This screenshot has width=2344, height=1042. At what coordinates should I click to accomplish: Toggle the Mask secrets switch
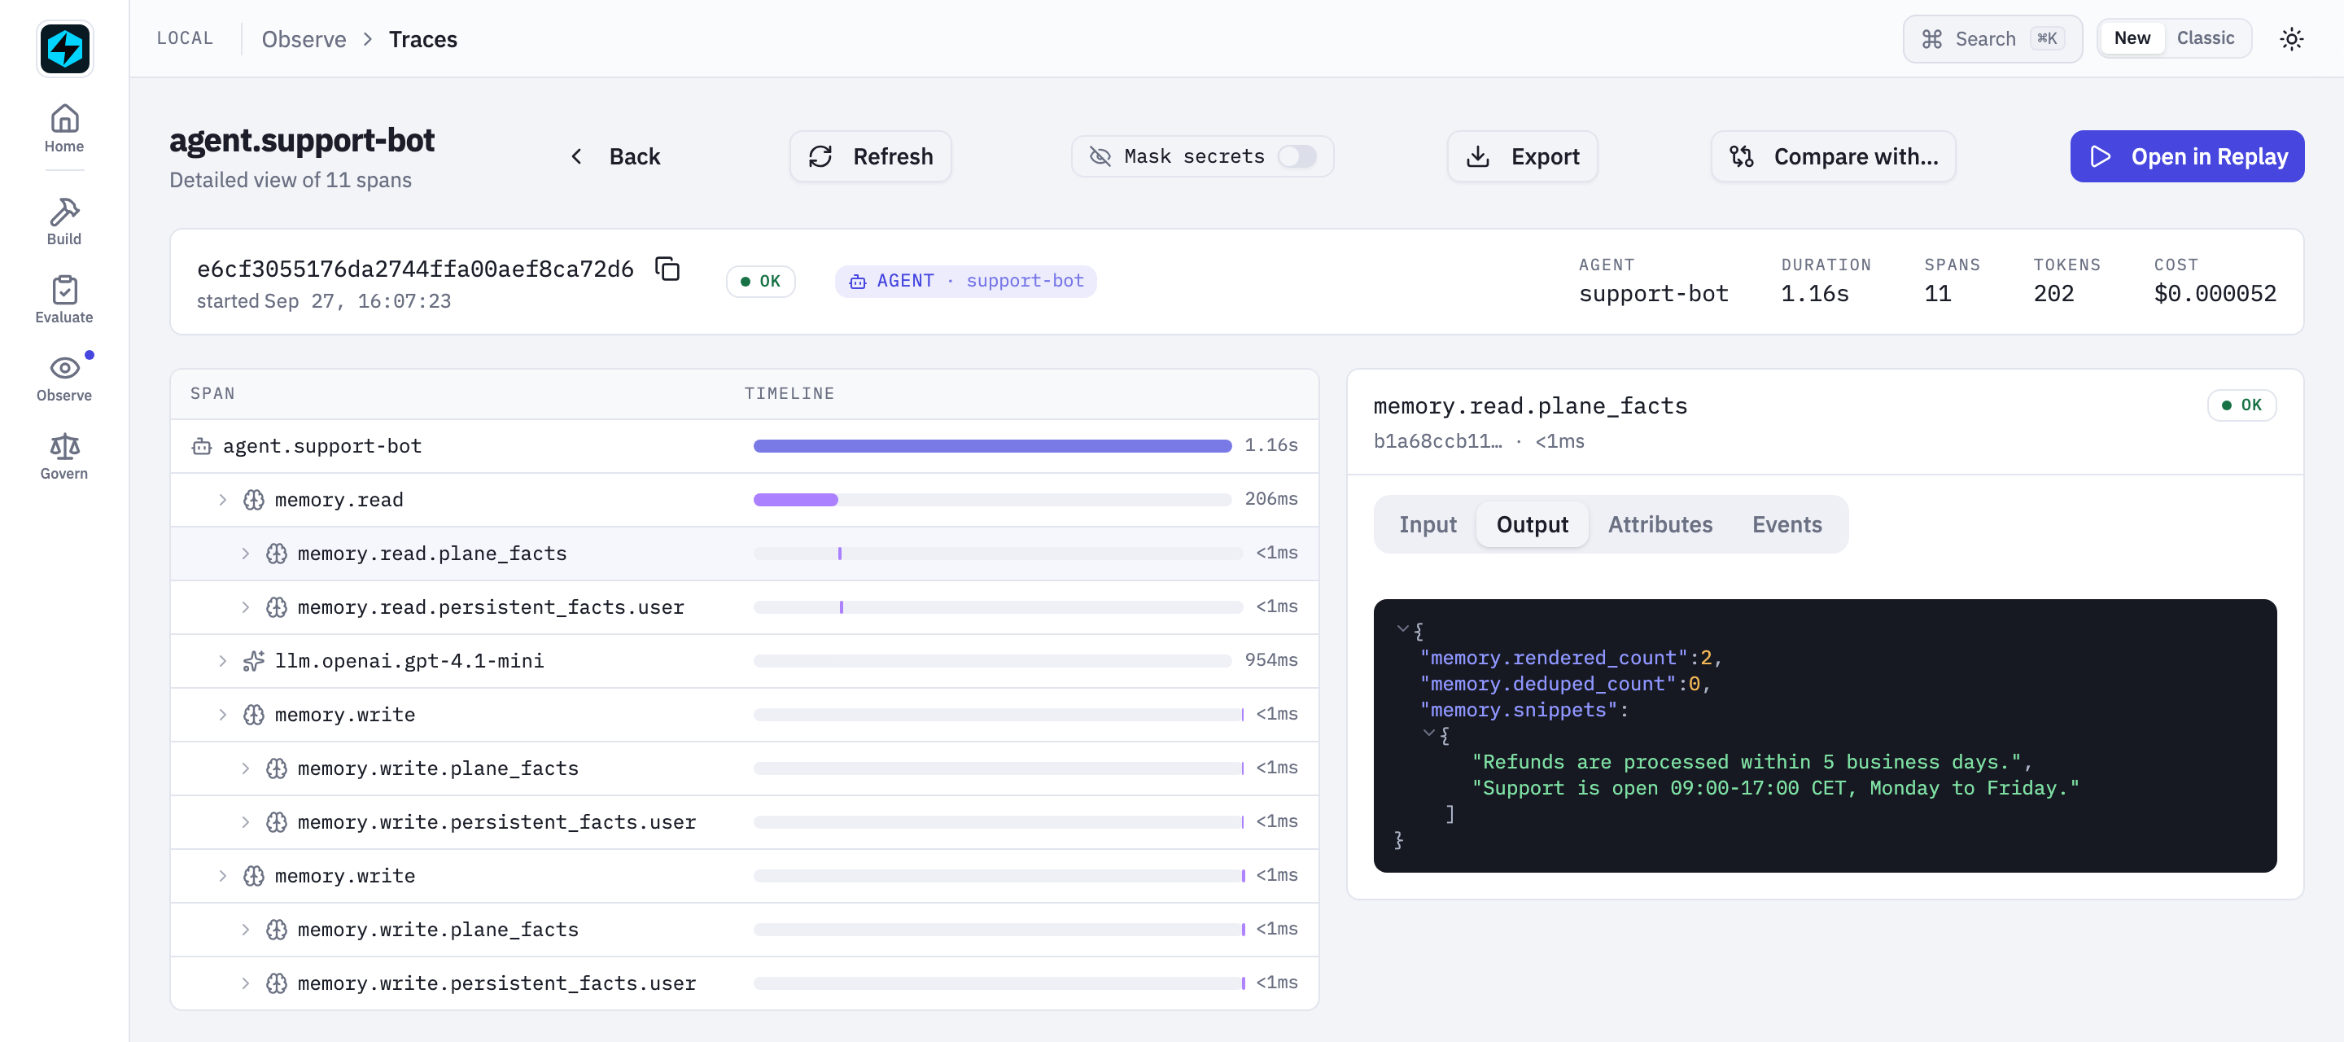tap(1297, 156)
